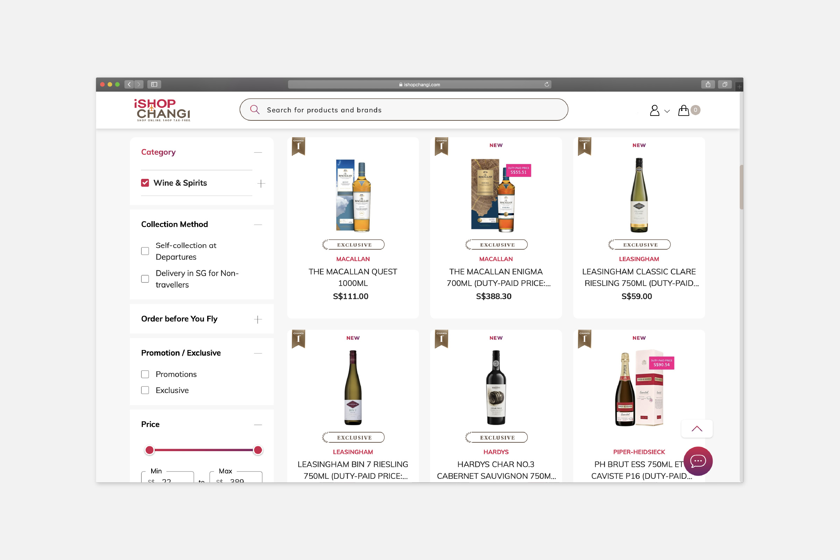Click the duty-paid price tag S$55.51
Viewport: 840px width, 560px height.
519,170
